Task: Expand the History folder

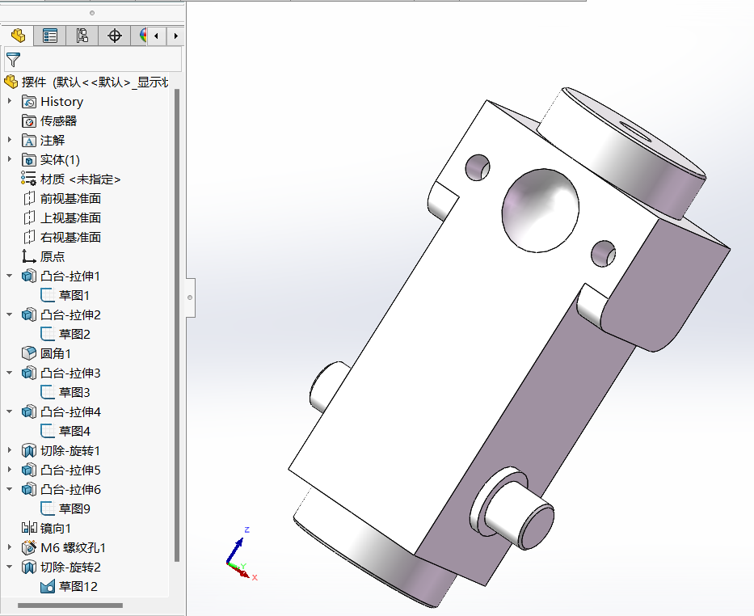Action: [x=10, y=101]
